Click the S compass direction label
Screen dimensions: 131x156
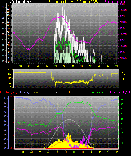(123, 79)
